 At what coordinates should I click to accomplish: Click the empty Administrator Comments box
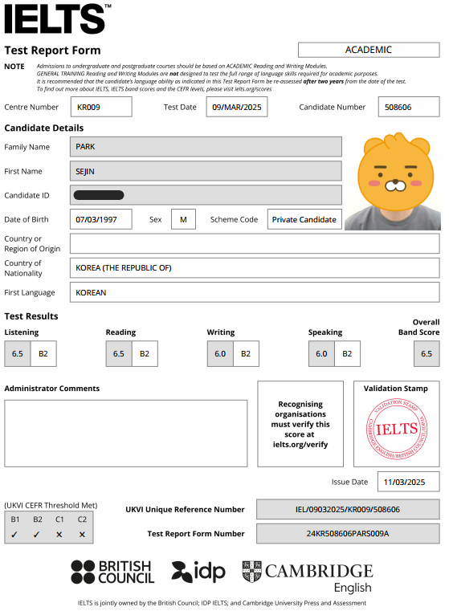pyautogui.click(x=126, y=434)
